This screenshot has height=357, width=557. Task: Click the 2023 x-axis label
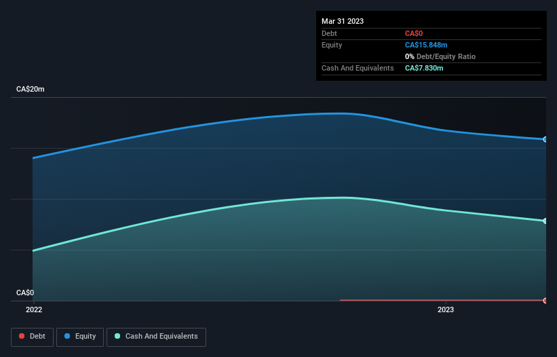pos(446,309)
